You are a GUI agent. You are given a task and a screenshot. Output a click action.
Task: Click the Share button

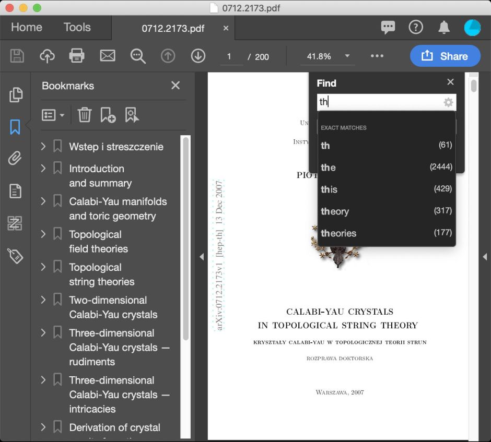click(x=445, y=56)
